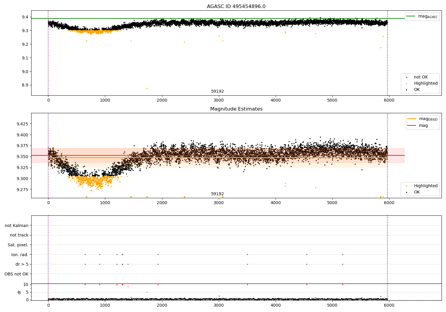
Task: Click the 'not Kalman' row label
Action: (17, 226)
